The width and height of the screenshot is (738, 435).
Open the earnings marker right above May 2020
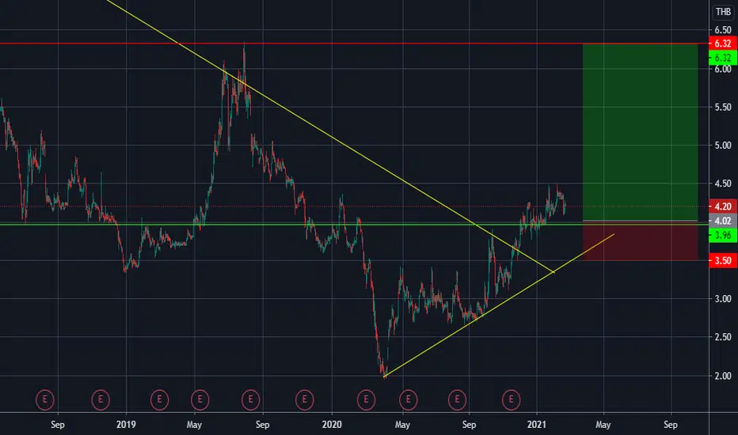[408, 399]
